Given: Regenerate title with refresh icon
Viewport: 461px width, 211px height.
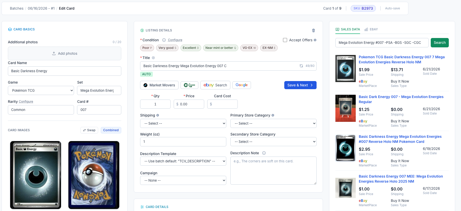Looking at the screenshot, I should tap(301, 66).
